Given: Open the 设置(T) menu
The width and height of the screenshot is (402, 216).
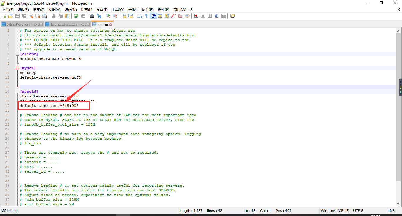Looking at the screenshot, I should click(x=102, y=9).
